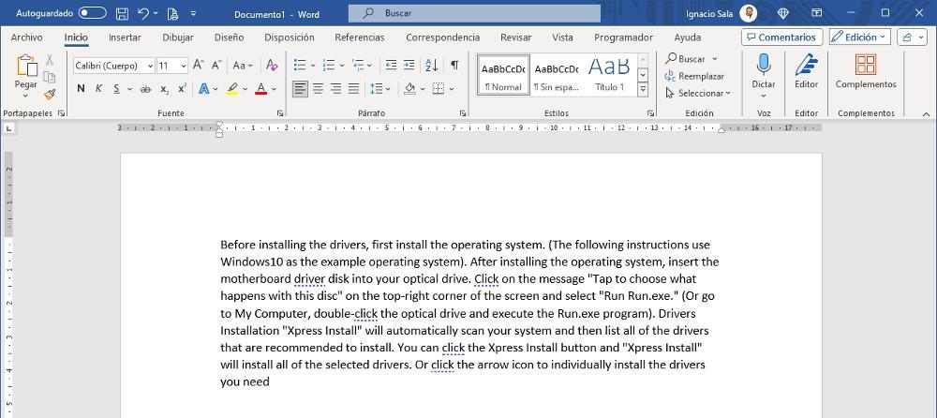
Task: Click Reemplazar in Edición group
Action: [x=694, y=76]
